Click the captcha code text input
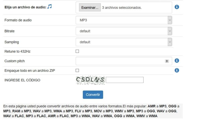The width and height of the screenshot is (209, 125). point(125,80)
